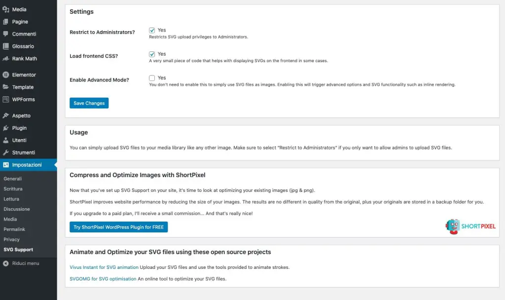Select the Impostazioni menu item
The width and height of the screenshot is (505, 300).
pos(28,165)
